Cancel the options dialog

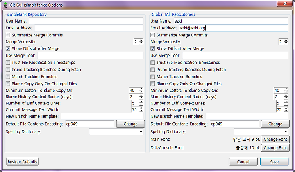243,162
